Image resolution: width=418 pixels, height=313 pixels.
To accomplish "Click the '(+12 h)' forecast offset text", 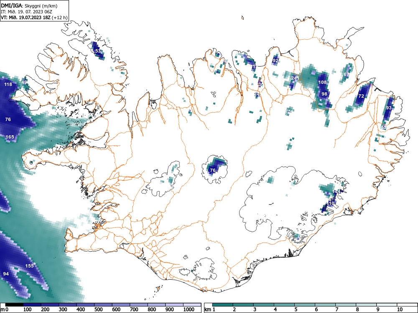I will (x=59, y=18).
